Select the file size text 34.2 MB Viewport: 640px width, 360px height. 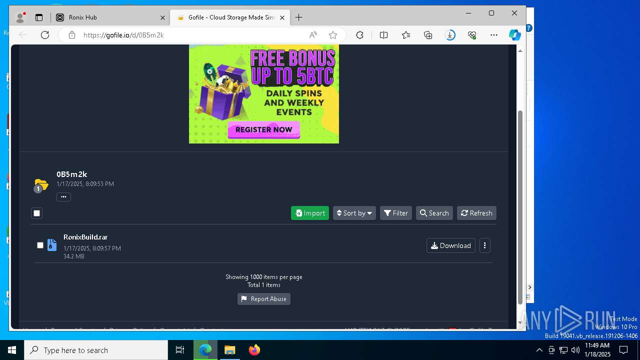pyautogui.click(x=74, y=256)
